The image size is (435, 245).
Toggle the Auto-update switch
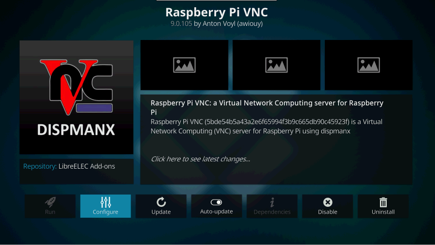click(217, 206)
